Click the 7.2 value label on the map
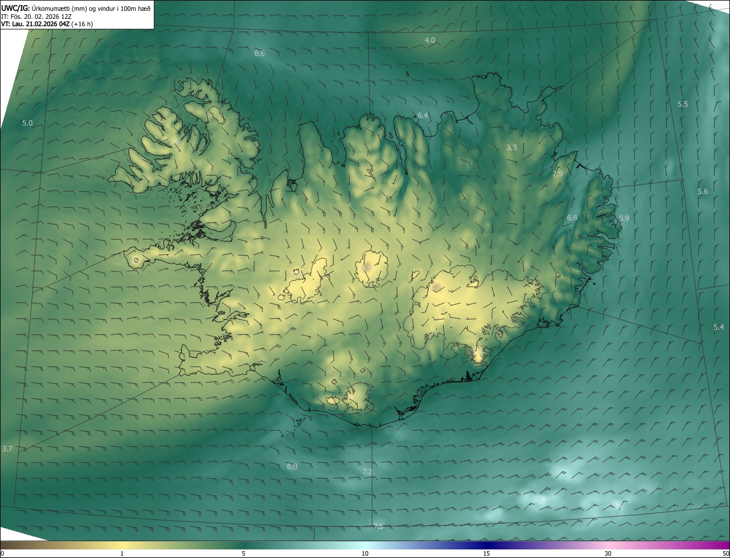Image resolution: width=730 pixels, height=558 pixels. (367, 471)
